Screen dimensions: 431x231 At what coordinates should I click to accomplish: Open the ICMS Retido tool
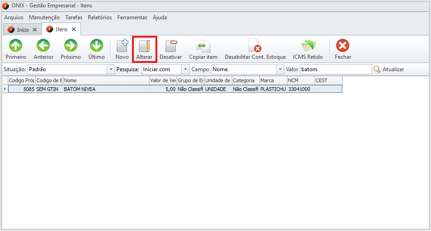pyautogui.click(x=308, y=46)
